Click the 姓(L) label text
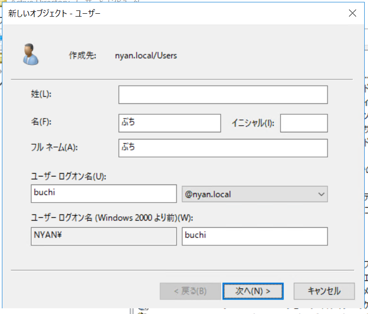 pos(41,94)
